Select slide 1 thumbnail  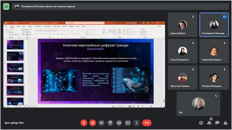tap(15, 45)
